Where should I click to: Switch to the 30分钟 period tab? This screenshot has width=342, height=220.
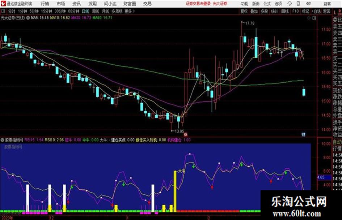coord(60,11)
